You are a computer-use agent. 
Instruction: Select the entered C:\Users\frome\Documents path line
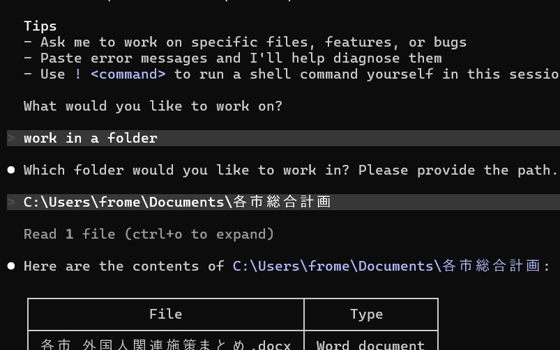coord(177,202)
